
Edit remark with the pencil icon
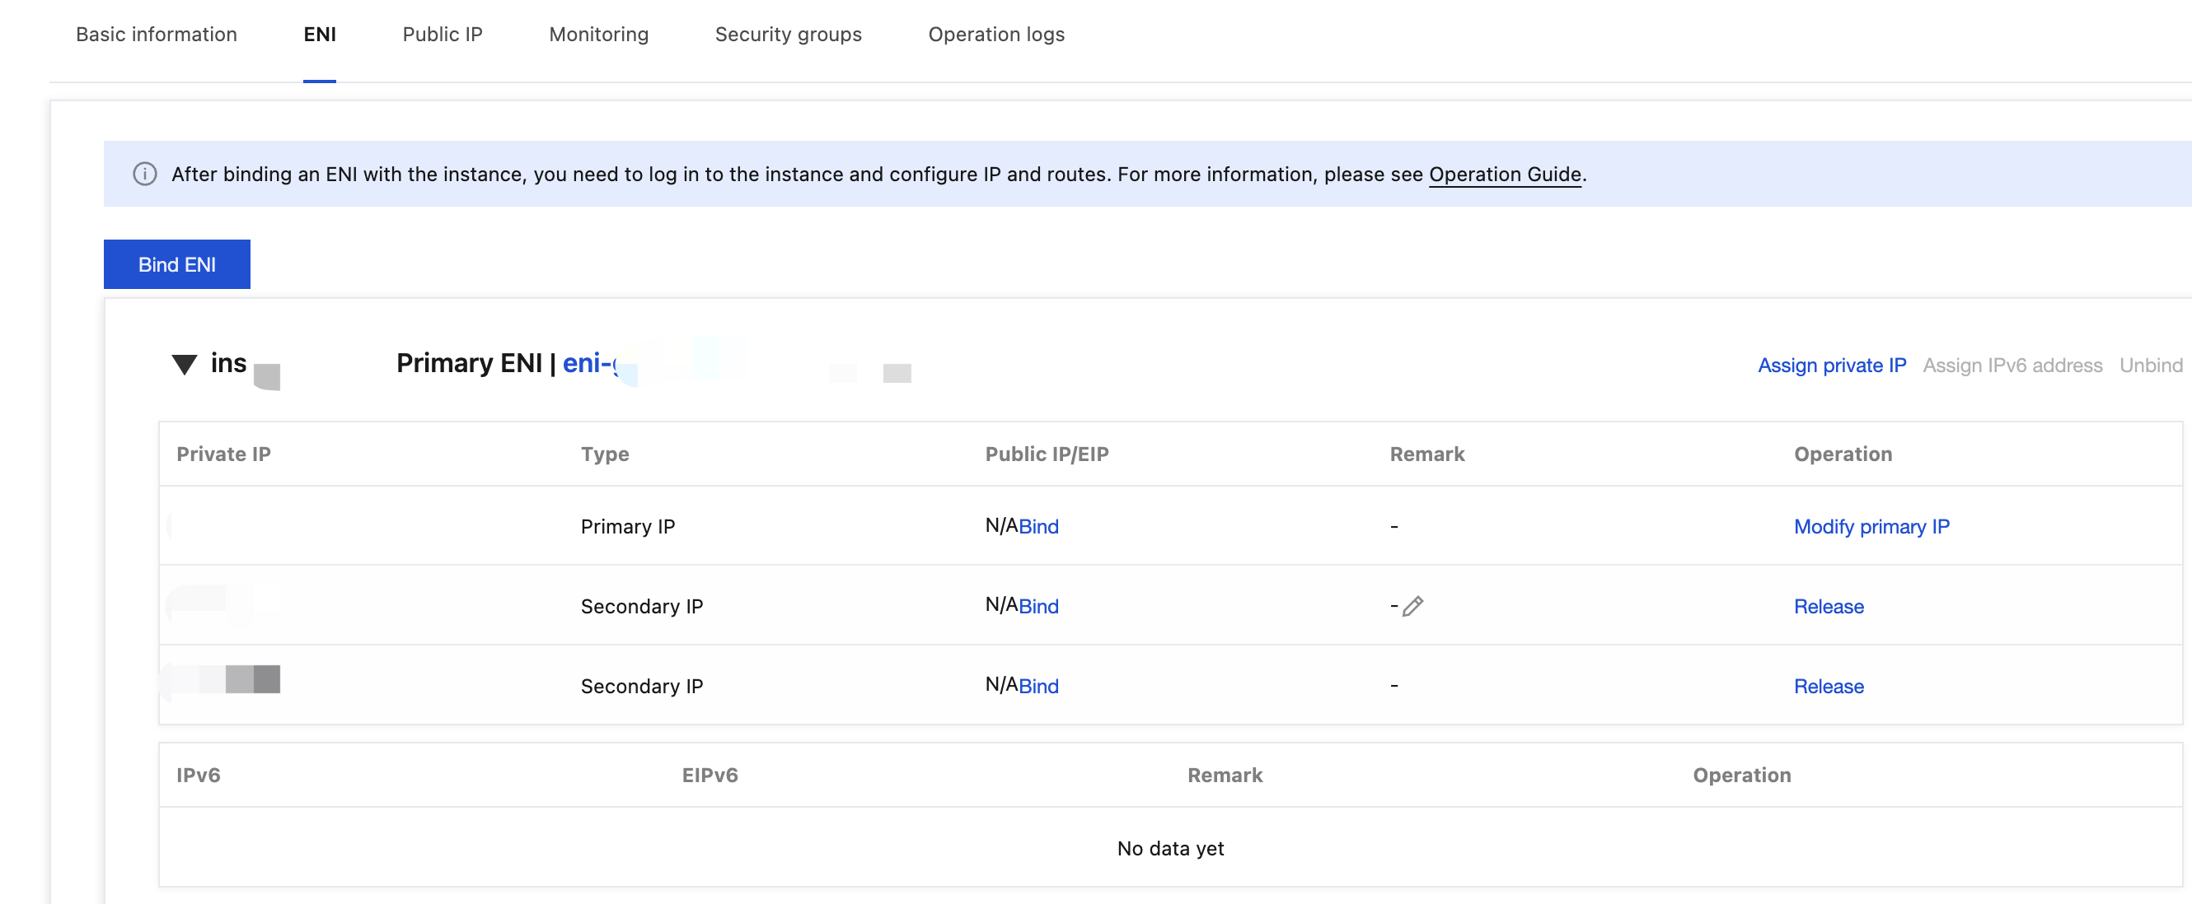pyautogui.click(x=1412, y=605)
